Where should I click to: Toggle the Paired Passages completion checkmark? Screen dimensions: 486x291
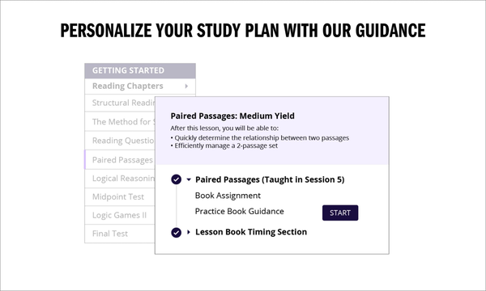point(176,179)
